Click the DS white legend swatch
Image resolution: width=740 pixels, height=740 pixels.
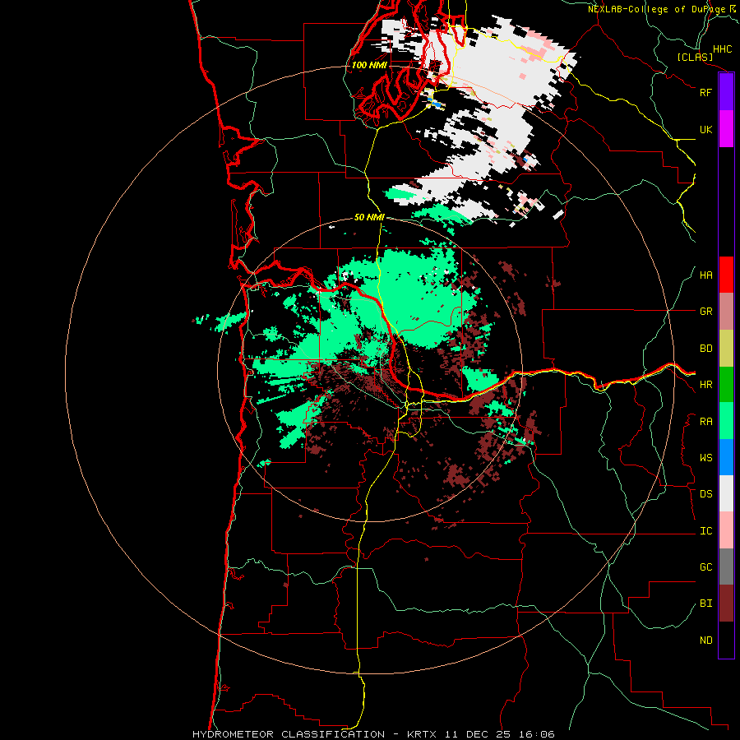pyautogui.click(x=726, y=493)
